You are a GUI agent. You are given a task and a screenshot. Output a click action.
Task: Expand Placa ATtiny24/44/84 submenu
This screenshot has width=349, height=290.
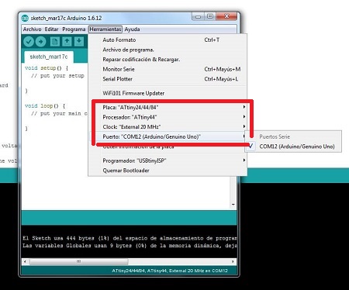[x=168, y=107]
